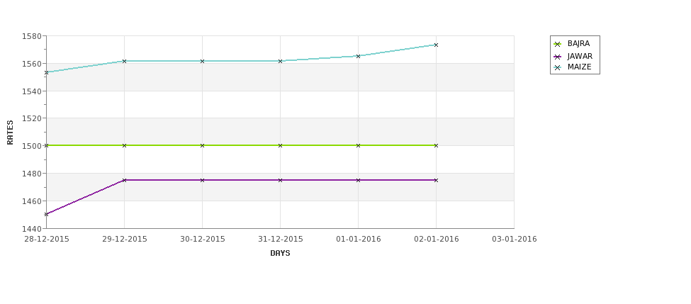Click the BAJRA legend label

578,44
